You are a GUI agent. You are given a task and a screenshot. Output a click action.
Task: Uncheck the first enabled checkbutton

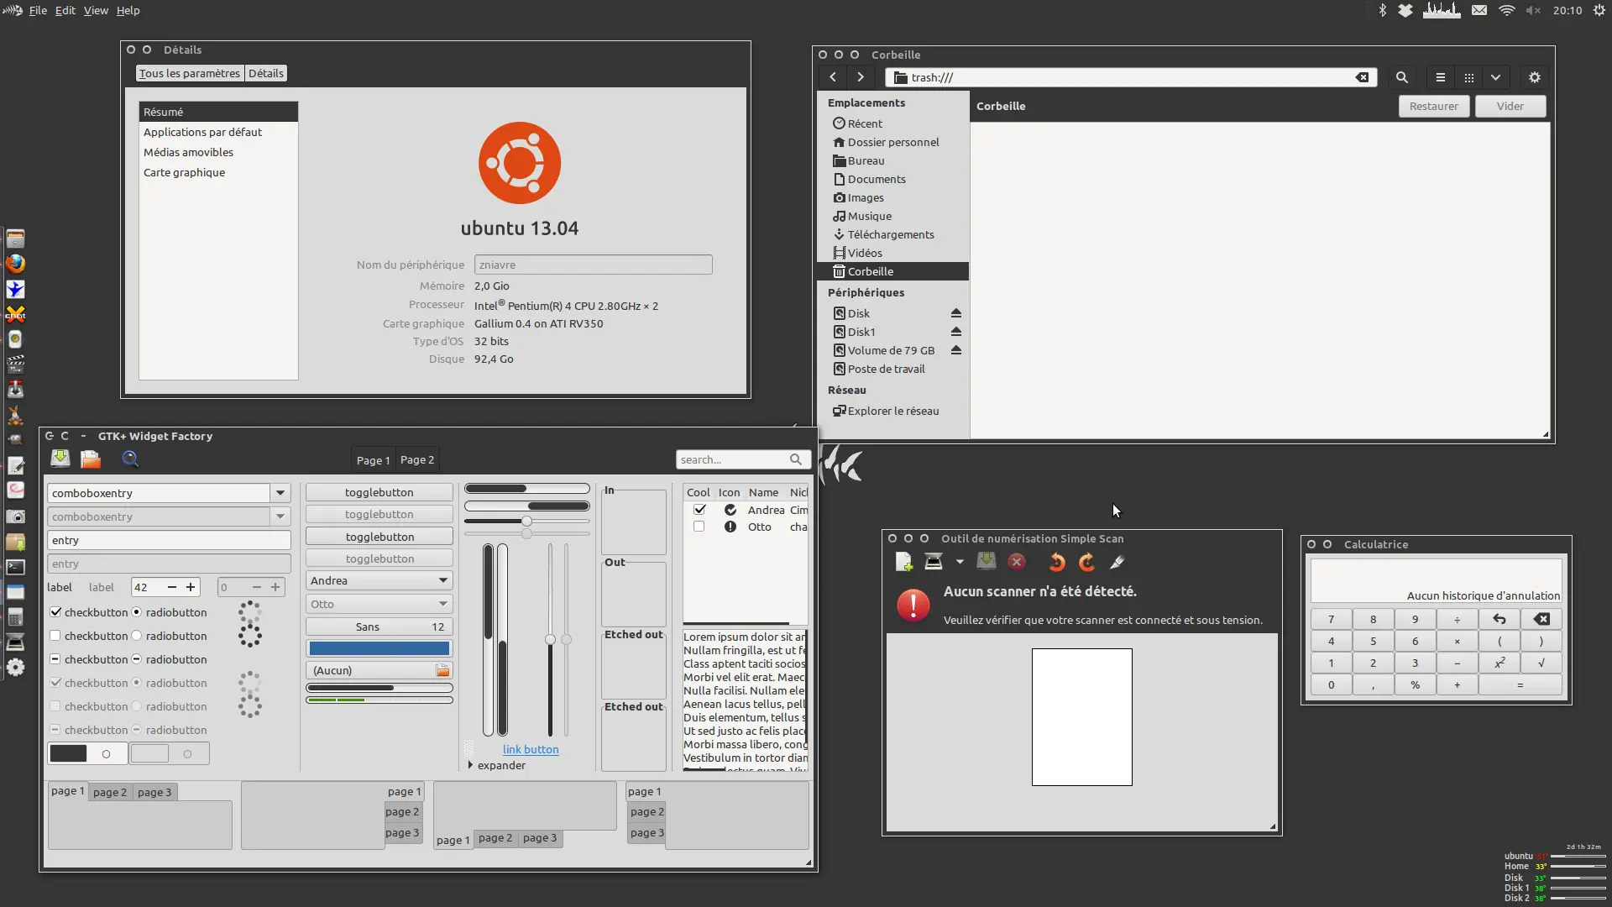[55, 612]
